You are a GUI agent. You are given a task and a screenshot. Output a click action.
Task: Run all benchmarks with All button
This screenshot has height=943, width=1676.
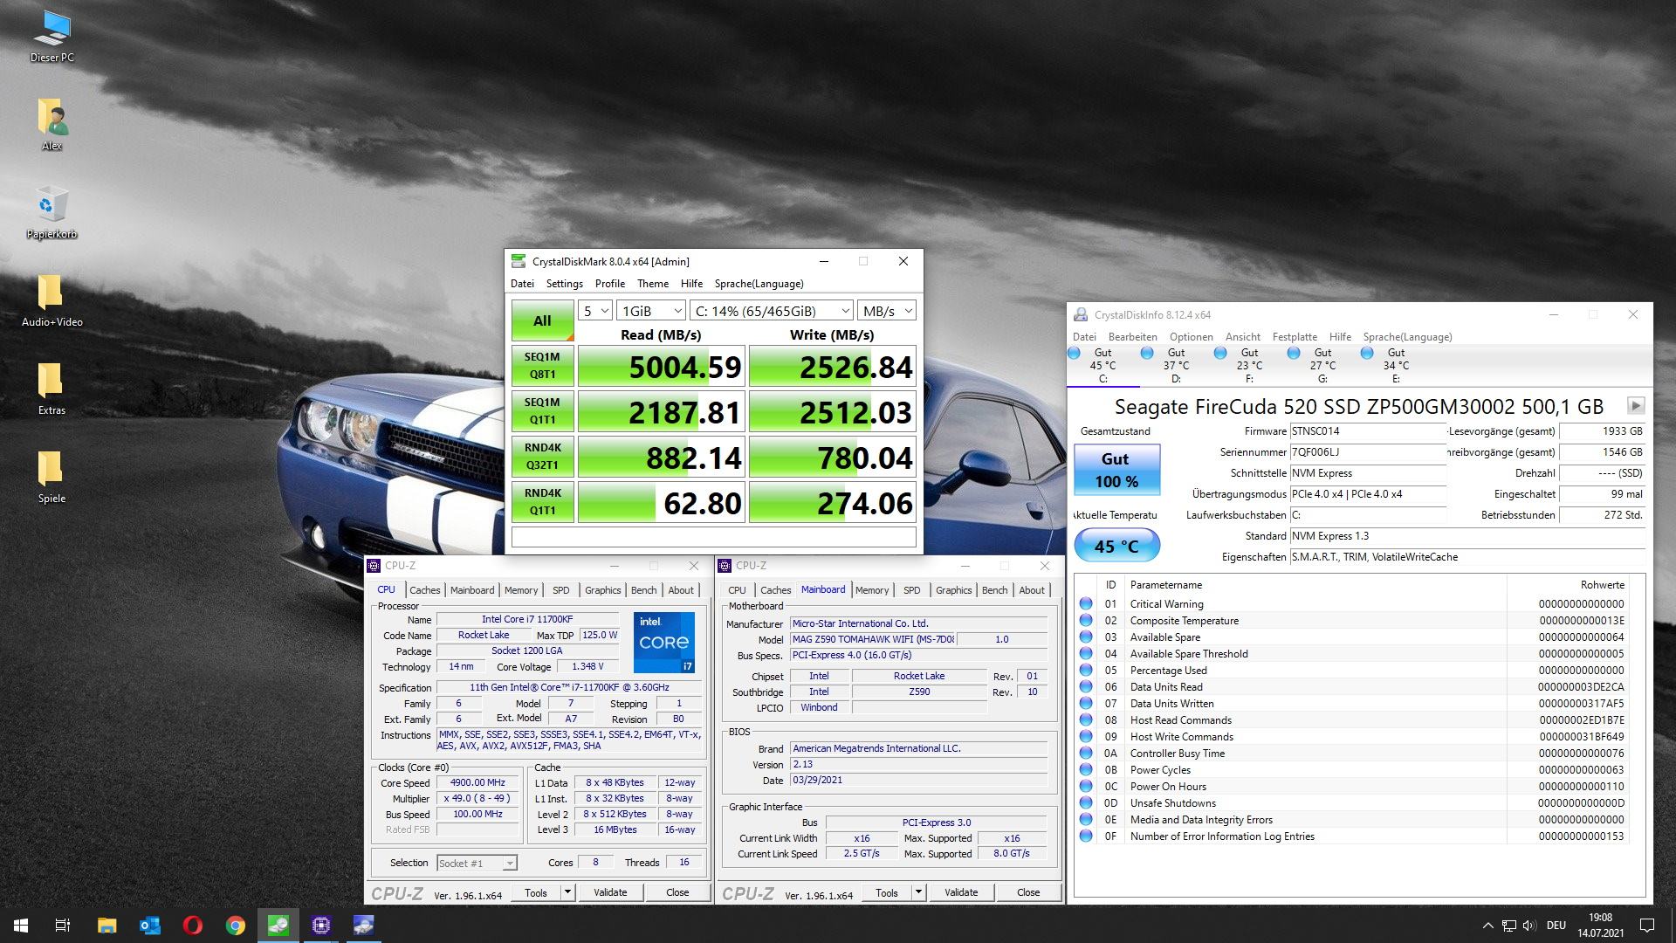click(x=542, y=320)
